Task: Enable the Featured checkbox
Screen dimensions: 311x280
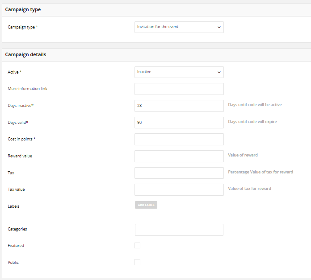Action: pos(137,245)
